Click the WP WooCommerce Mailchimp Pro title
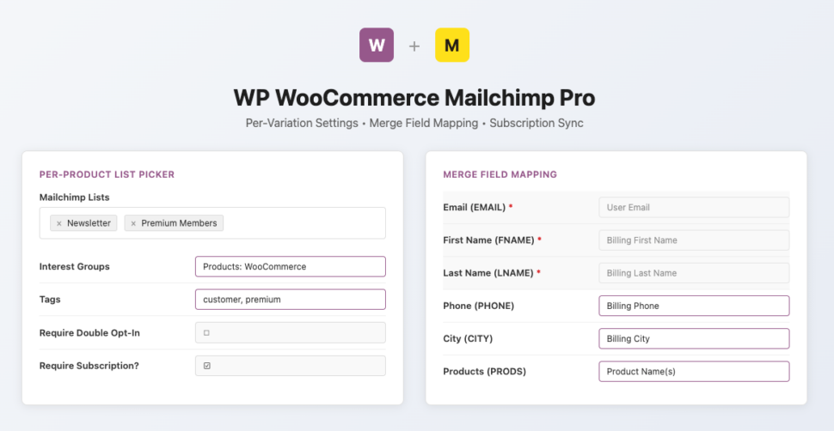834x431 pixels. pos(414,96)
